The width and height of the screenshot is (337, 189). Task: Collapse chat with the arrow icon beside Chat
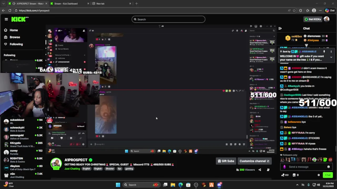(x=280, y=28)
